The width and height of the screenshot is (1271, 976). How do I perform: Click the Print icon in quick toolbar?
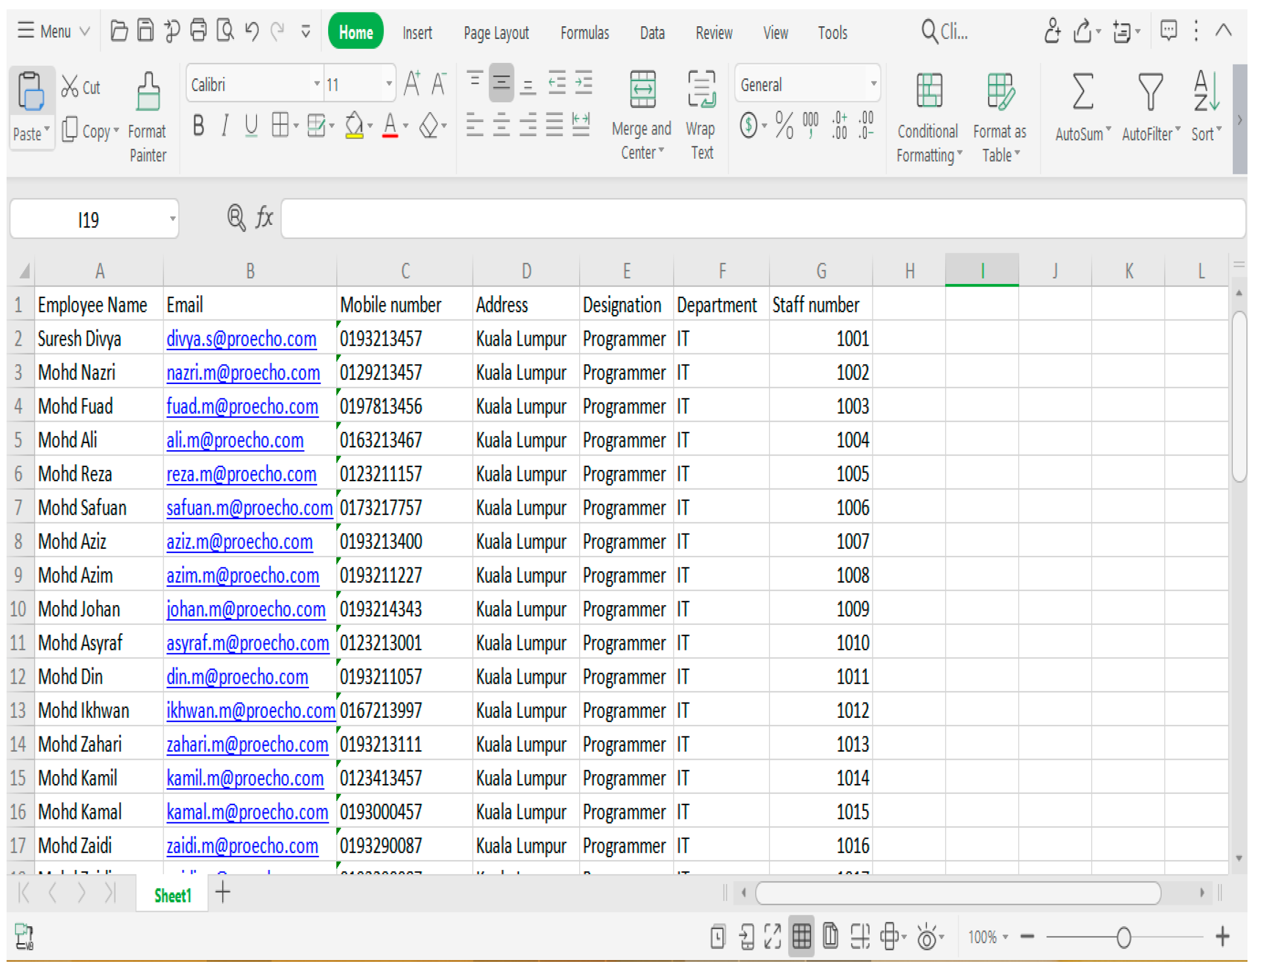pyautogui.click(x=199, y=30)
